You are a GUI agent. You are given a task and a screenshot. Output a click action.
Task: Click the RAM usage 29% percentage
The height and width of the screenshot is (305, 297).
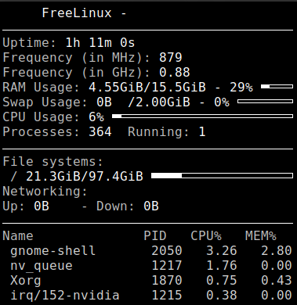coord(241,88)
